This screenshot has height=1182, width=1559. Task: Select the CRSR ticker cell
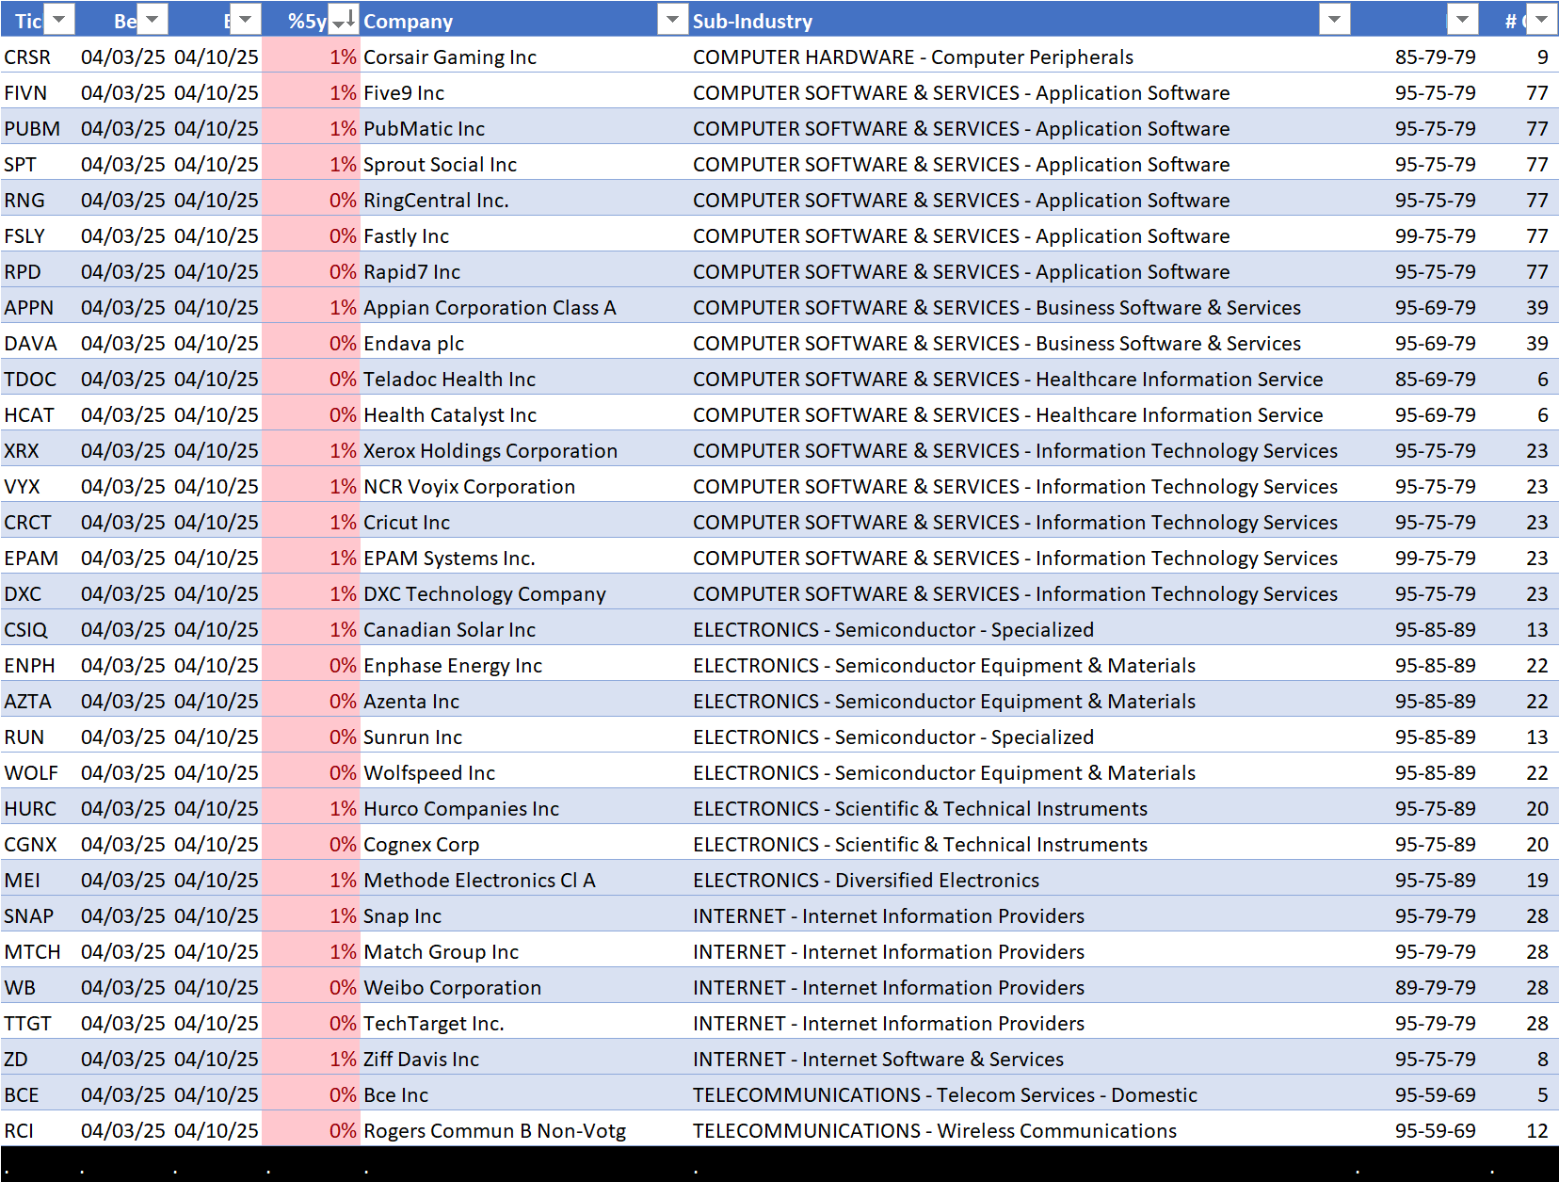[x=39, y=57]
